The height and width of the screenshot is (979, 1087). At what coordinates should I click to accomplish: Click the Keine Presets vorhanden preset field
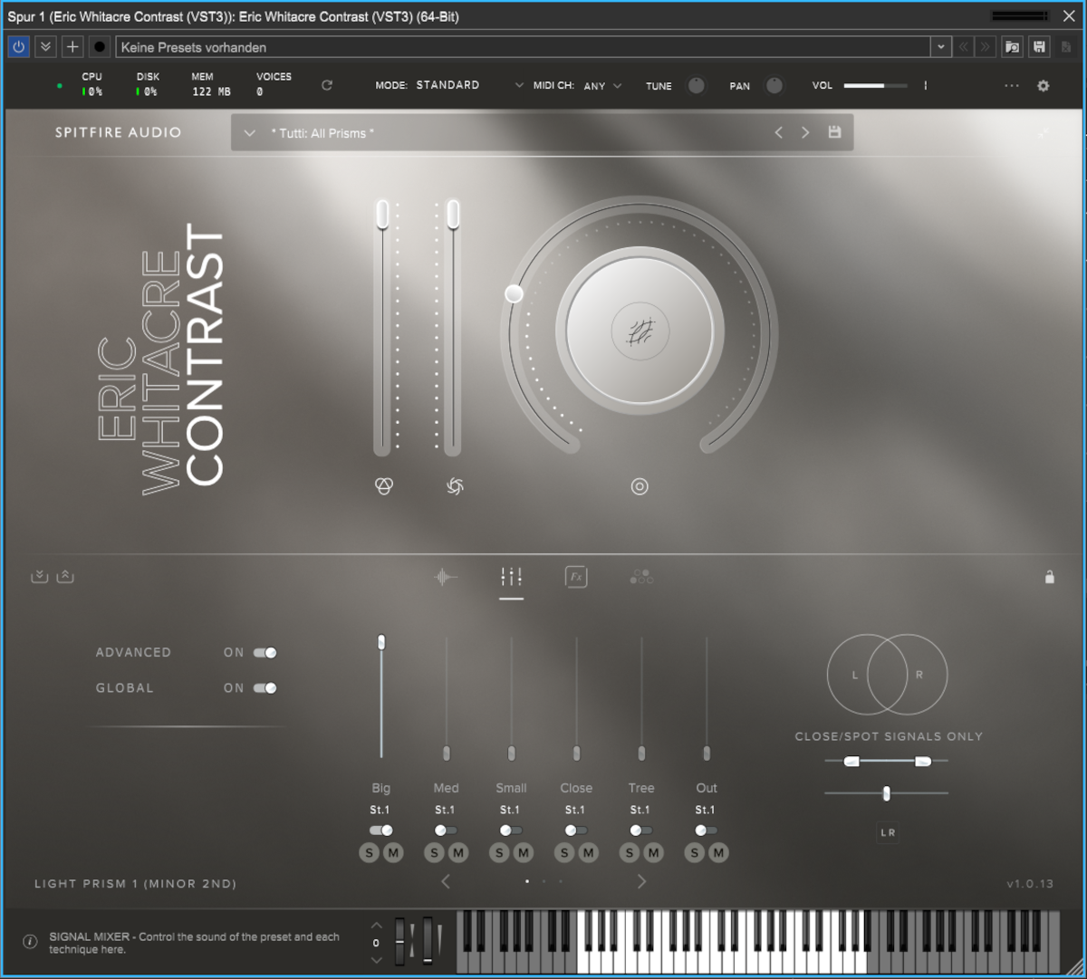tap(524, 47)
